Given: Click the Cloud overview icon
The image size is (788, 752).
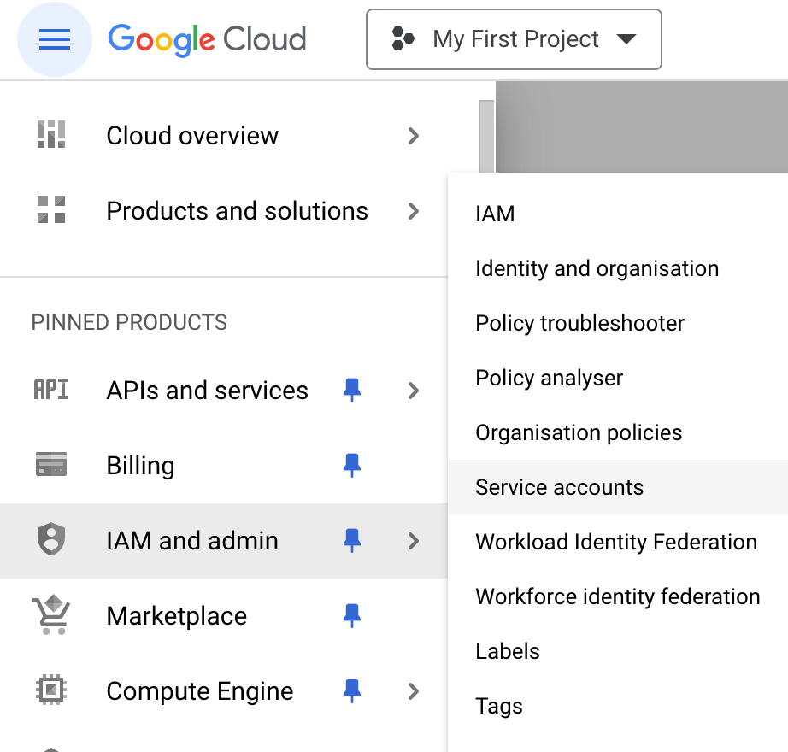Looking at the screenshot, I should [x=51, y=135].
